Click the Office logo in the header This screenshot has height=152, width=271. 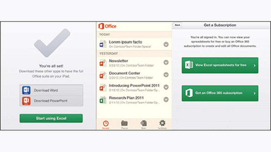click(x=107, y=26)
